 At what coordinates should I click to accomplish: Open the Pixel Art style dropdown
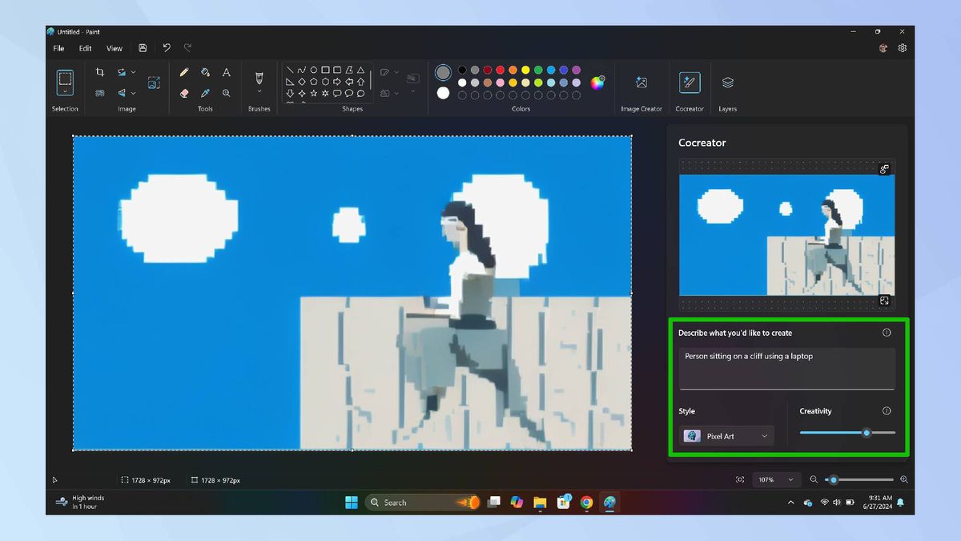(725, 436)
